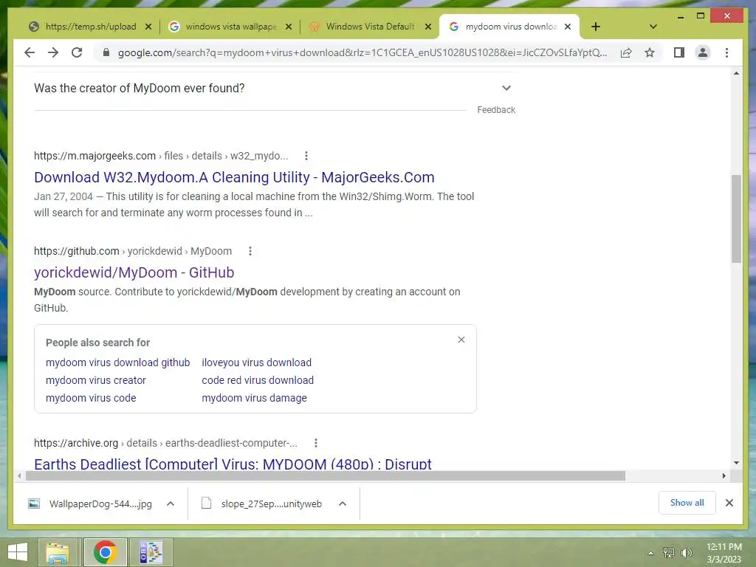Expand options for slope_27Sep unityweb download
The width and height of the screenshot is (756, 567).
tap(343, 504)
